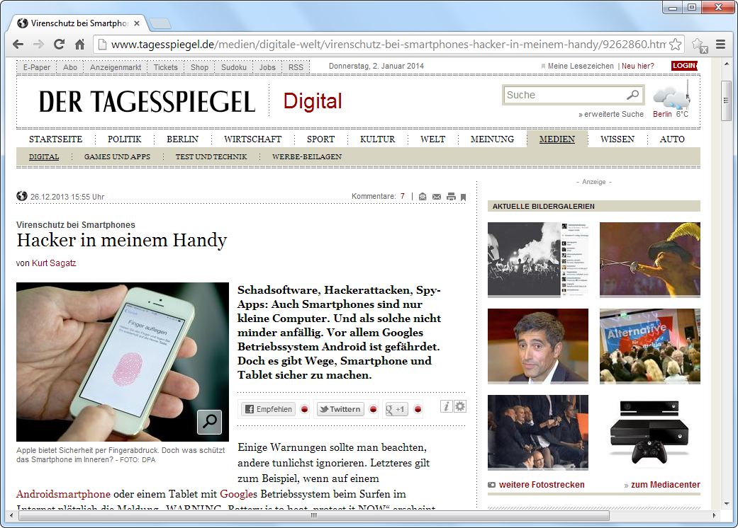Send the article via the envelope icon
The width and height of the screenshot is (738, 528).
click(x=437, y=197)
